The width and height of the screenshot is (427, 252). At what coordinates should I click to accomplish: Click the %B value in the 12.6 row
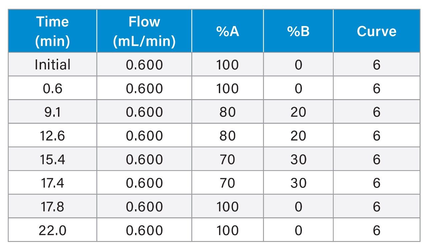(298, 136)
